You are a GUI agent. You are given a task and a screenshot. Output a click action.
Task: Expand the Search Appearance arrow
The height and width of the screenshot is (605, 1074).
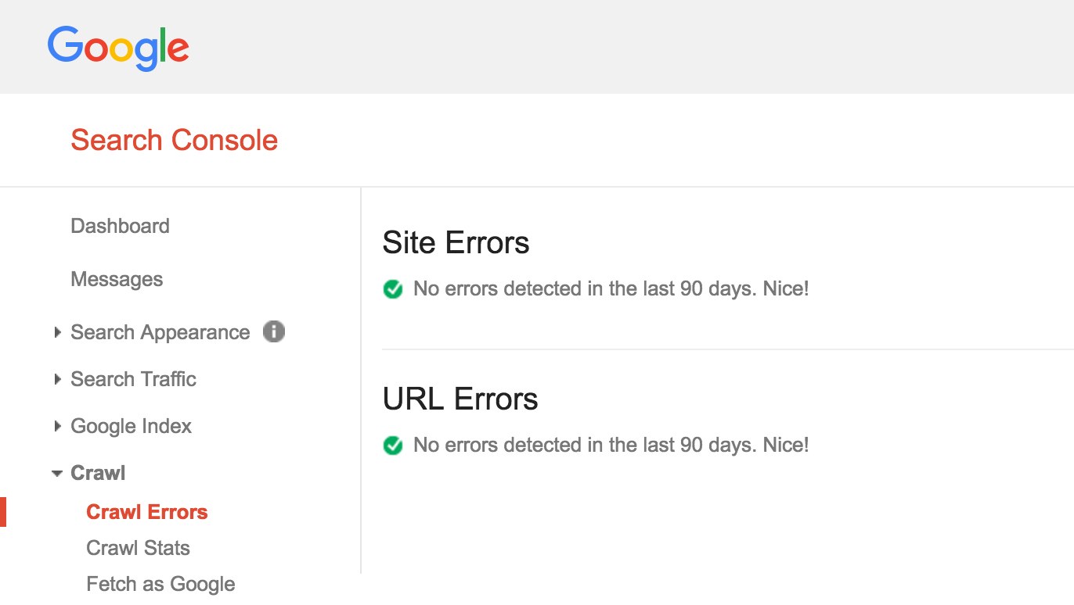57,332
